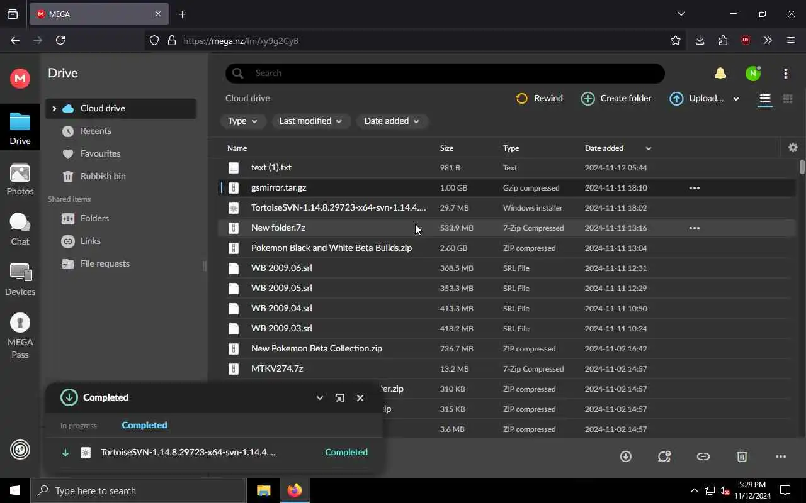Click the share chat icon in bottom toolbar

pos(664,456)
